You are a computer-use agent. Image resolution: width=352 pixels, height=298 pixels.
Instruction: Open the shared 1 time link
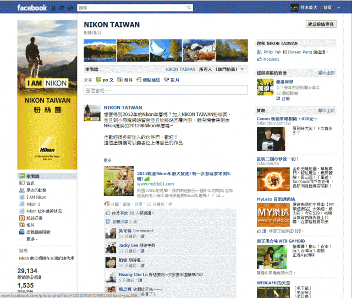pos(125,222)
